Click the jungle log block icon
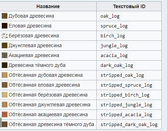The height and width of the screenshot is (131, 167). (x=5, y=45)
